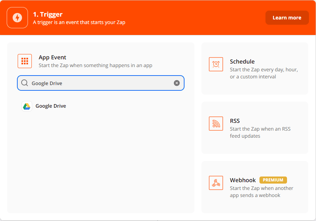Click the App Event card heading
The image size is (316, 221).
pyautogui.click(x=52, y=57)
